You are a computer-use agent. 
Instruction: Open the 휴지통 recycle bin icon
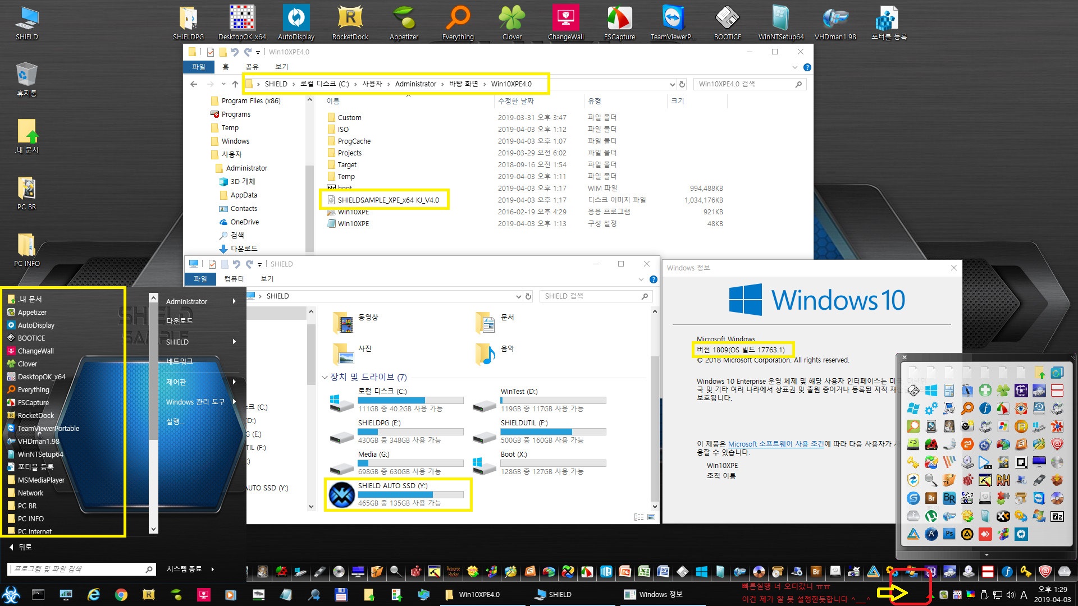pyautogui.click(x=26, y=79)
